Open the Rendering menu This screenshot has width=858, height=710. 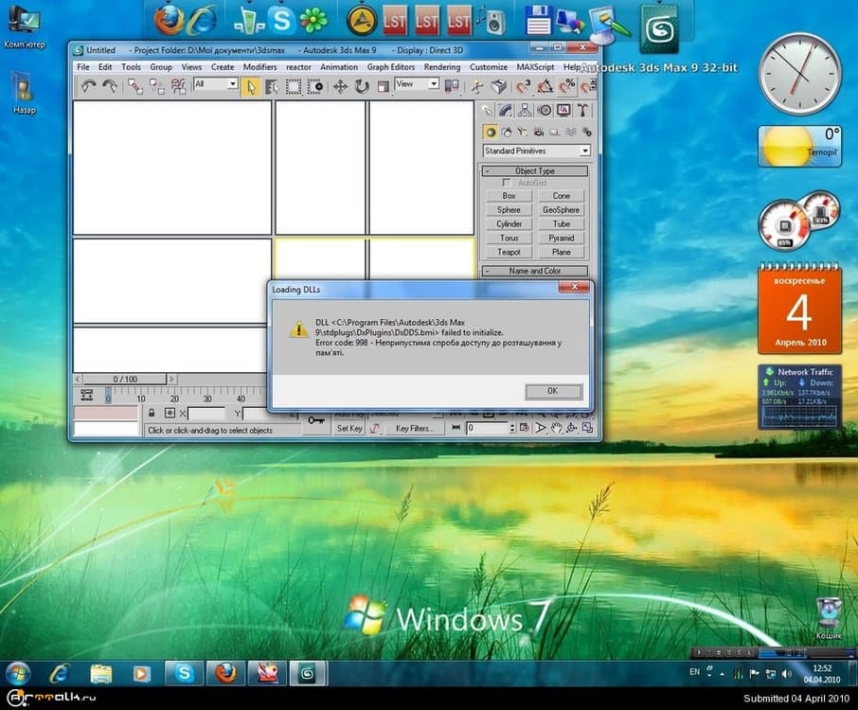tap(441, 67)
